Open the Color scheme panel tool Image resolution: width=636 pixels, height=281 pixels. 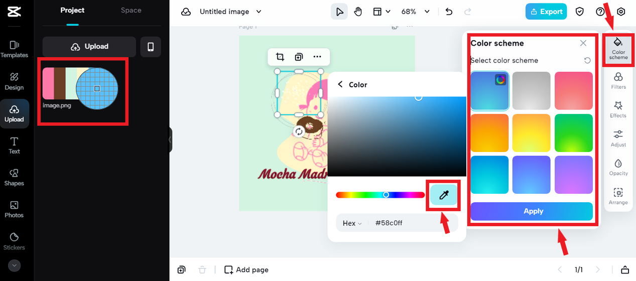tap(618, 49)
